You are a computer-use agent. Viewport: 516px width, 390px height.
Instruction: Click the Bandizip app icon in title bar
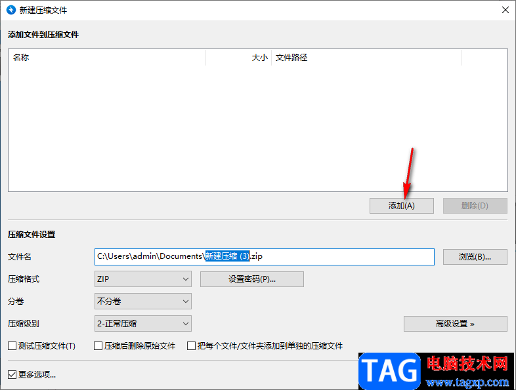pyautogui.click(x=11, y=10)
